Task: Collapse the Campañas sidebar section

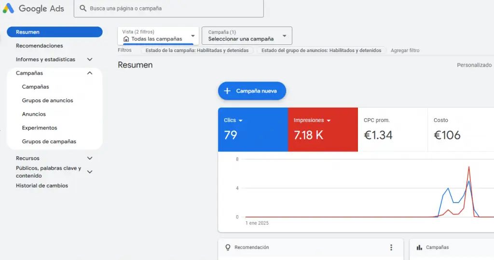Action: point(89,73)
